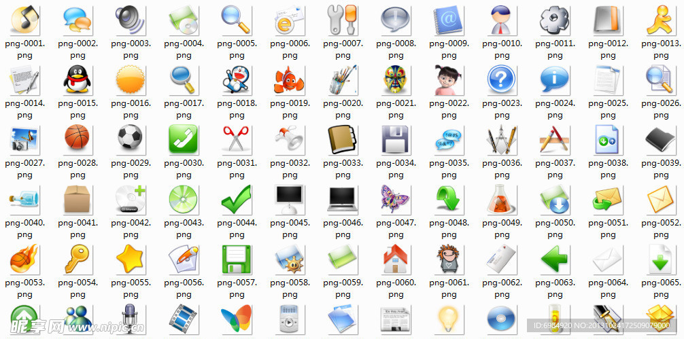Select the iMac monitor icon png-0045
Screen dimensions: 684x339
point(289,199)
